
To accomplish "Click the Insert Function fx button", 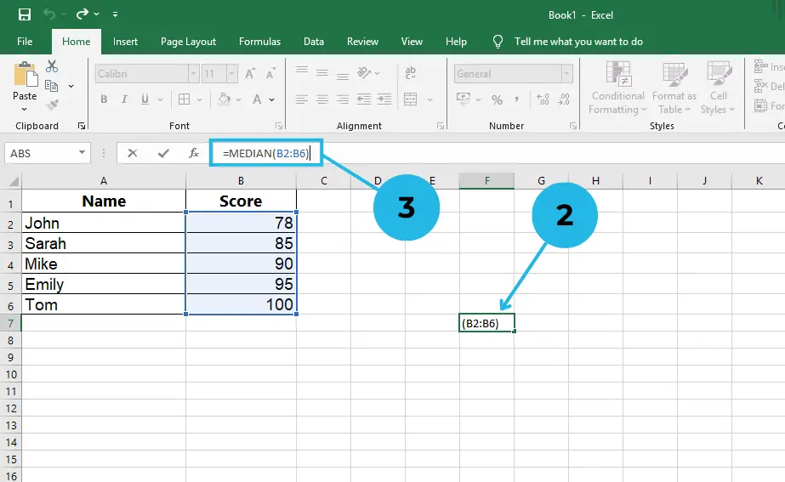I will click(x=194, y=153).
